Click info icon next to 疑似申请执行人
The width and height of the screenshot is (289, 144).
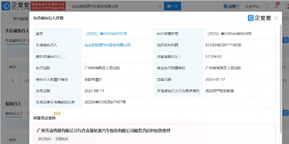point(63,57)
